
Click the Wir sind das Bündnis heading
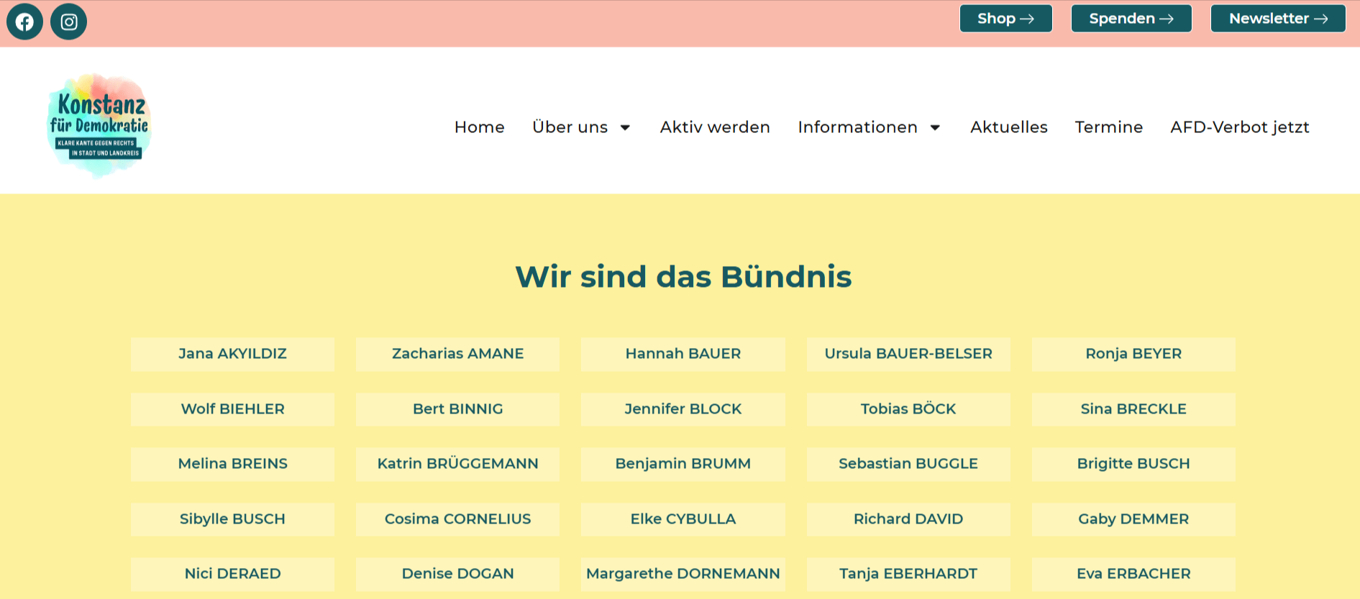(683, 277)
